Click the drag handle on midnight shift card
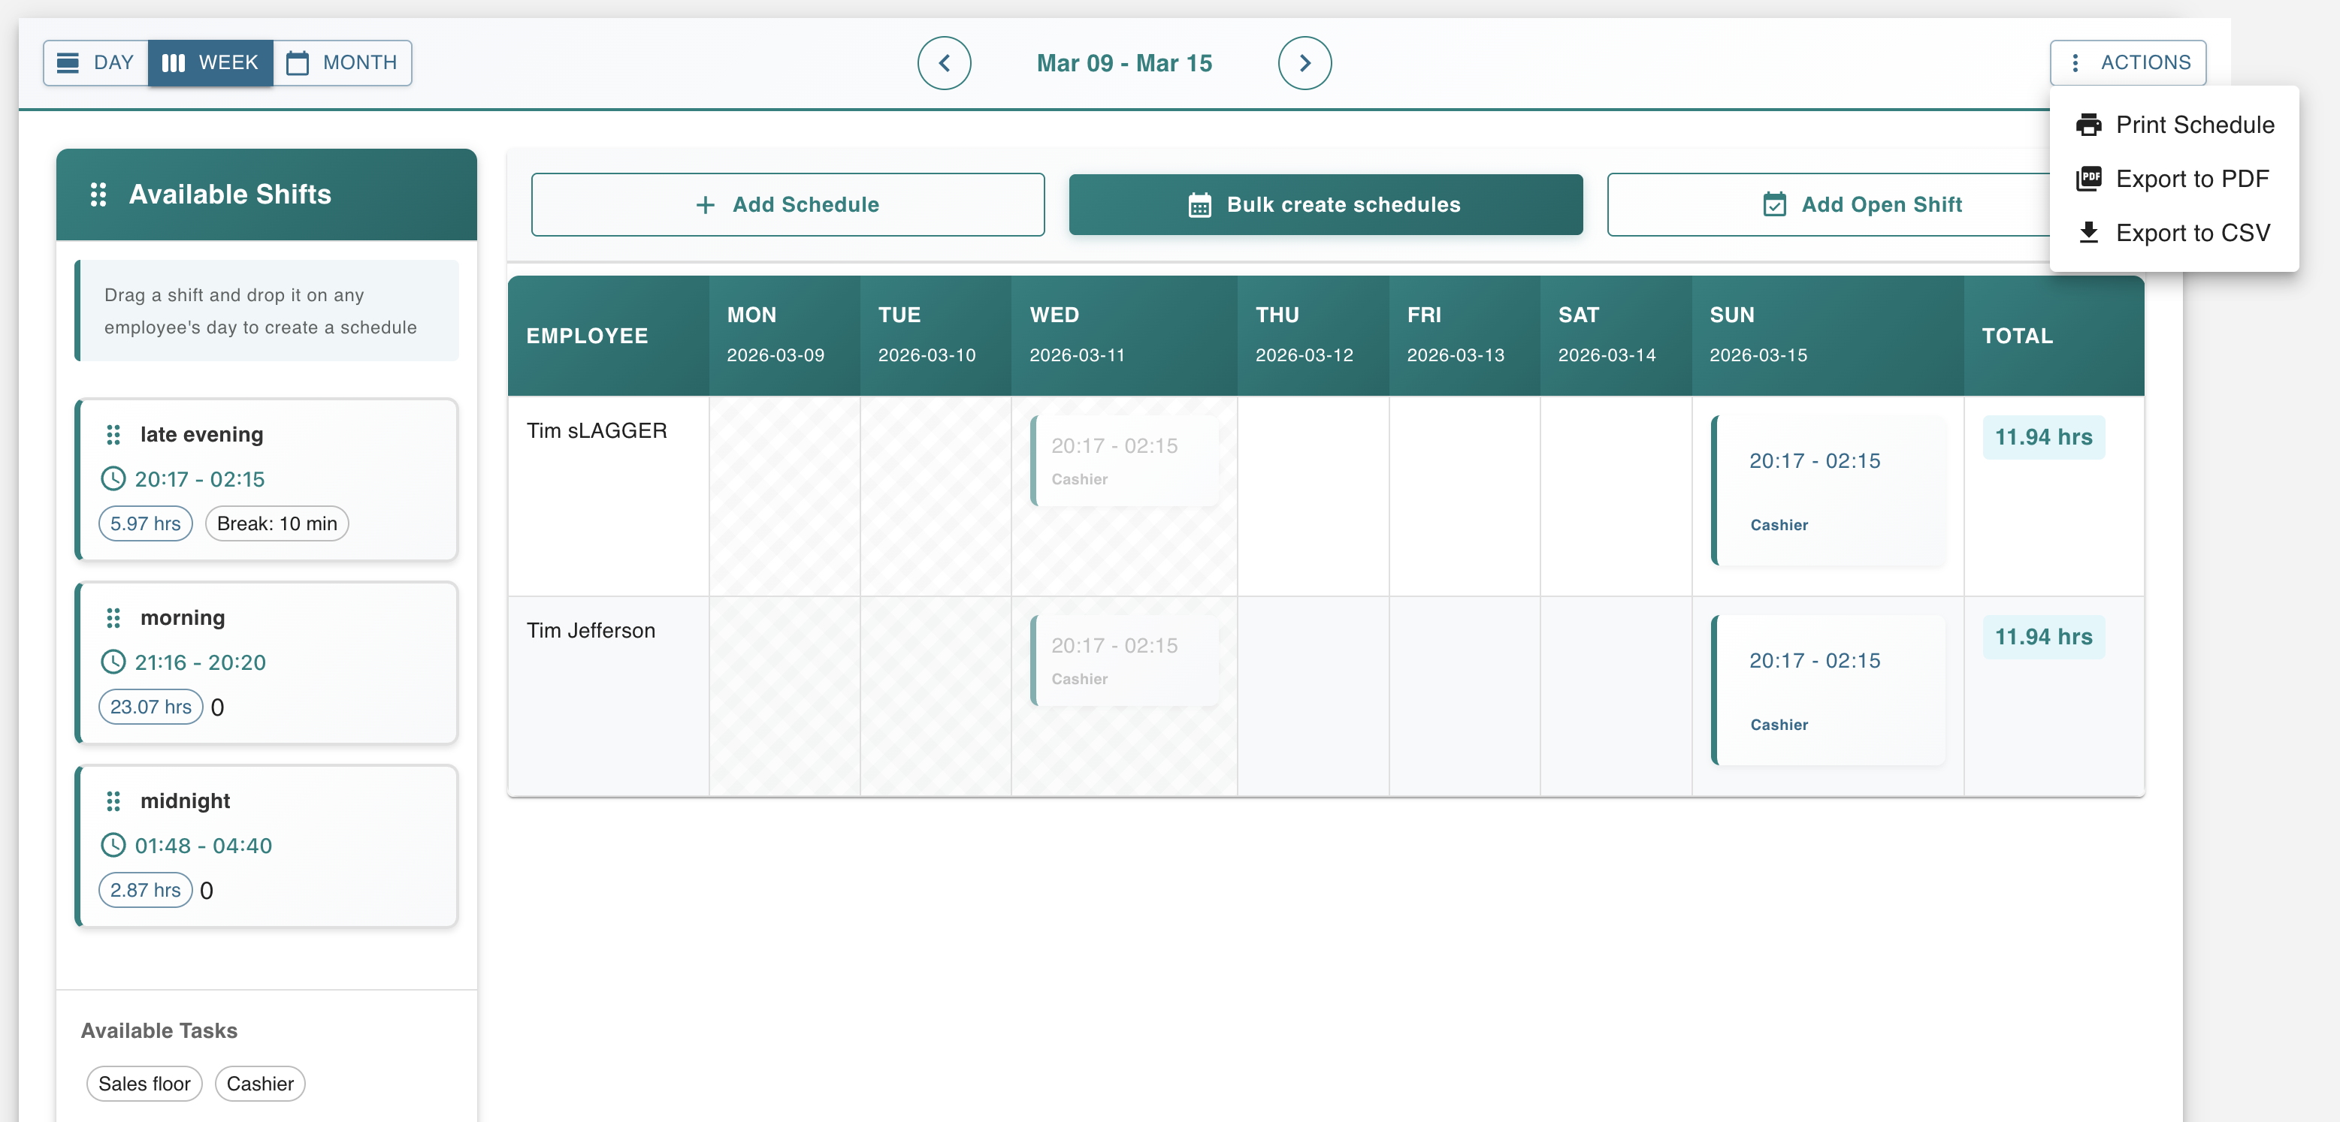This screenshot has width=2340, height=1122. pyautogui.click(x=113, y=801)
